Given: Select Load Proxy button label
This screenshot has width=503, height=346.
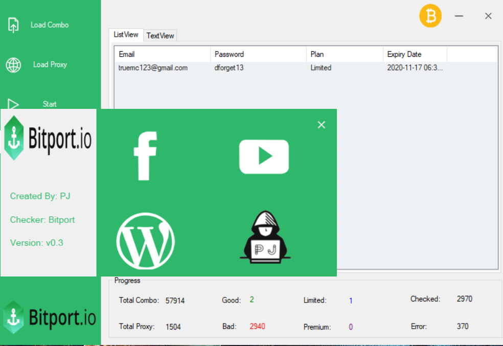Looking at the screenshot, I should pyautogui.click(x=50, y=64).
